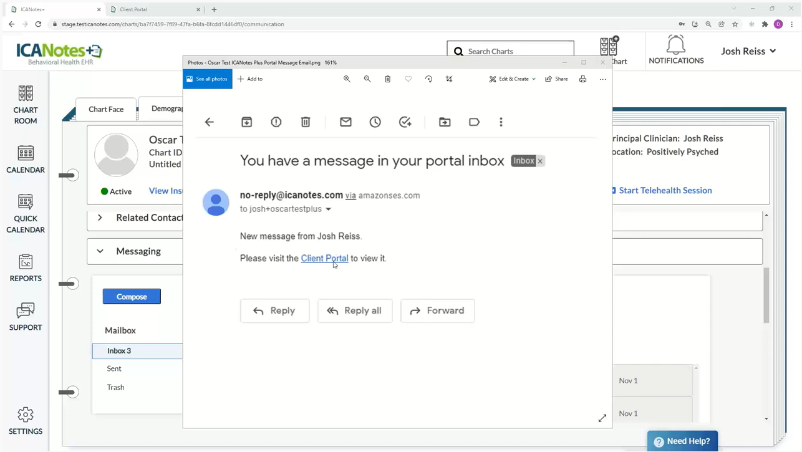
Task: Open Photos more options ellipsis
Action: click(x=602, y=79)
